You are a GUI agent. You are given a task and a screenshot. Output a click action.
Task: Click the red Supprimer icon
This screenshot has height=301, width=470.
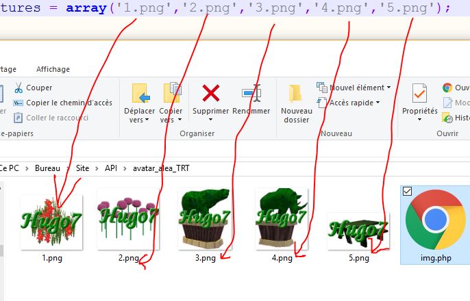210,93
